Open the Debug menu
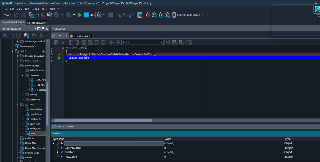This screenshot has width=320, height=162. (x=35, y=9)
